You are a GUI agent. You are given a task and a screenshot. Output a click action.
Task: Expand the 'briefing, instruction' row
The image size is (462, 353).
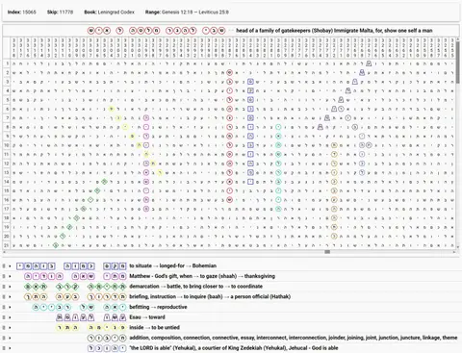tap(10, 296)
